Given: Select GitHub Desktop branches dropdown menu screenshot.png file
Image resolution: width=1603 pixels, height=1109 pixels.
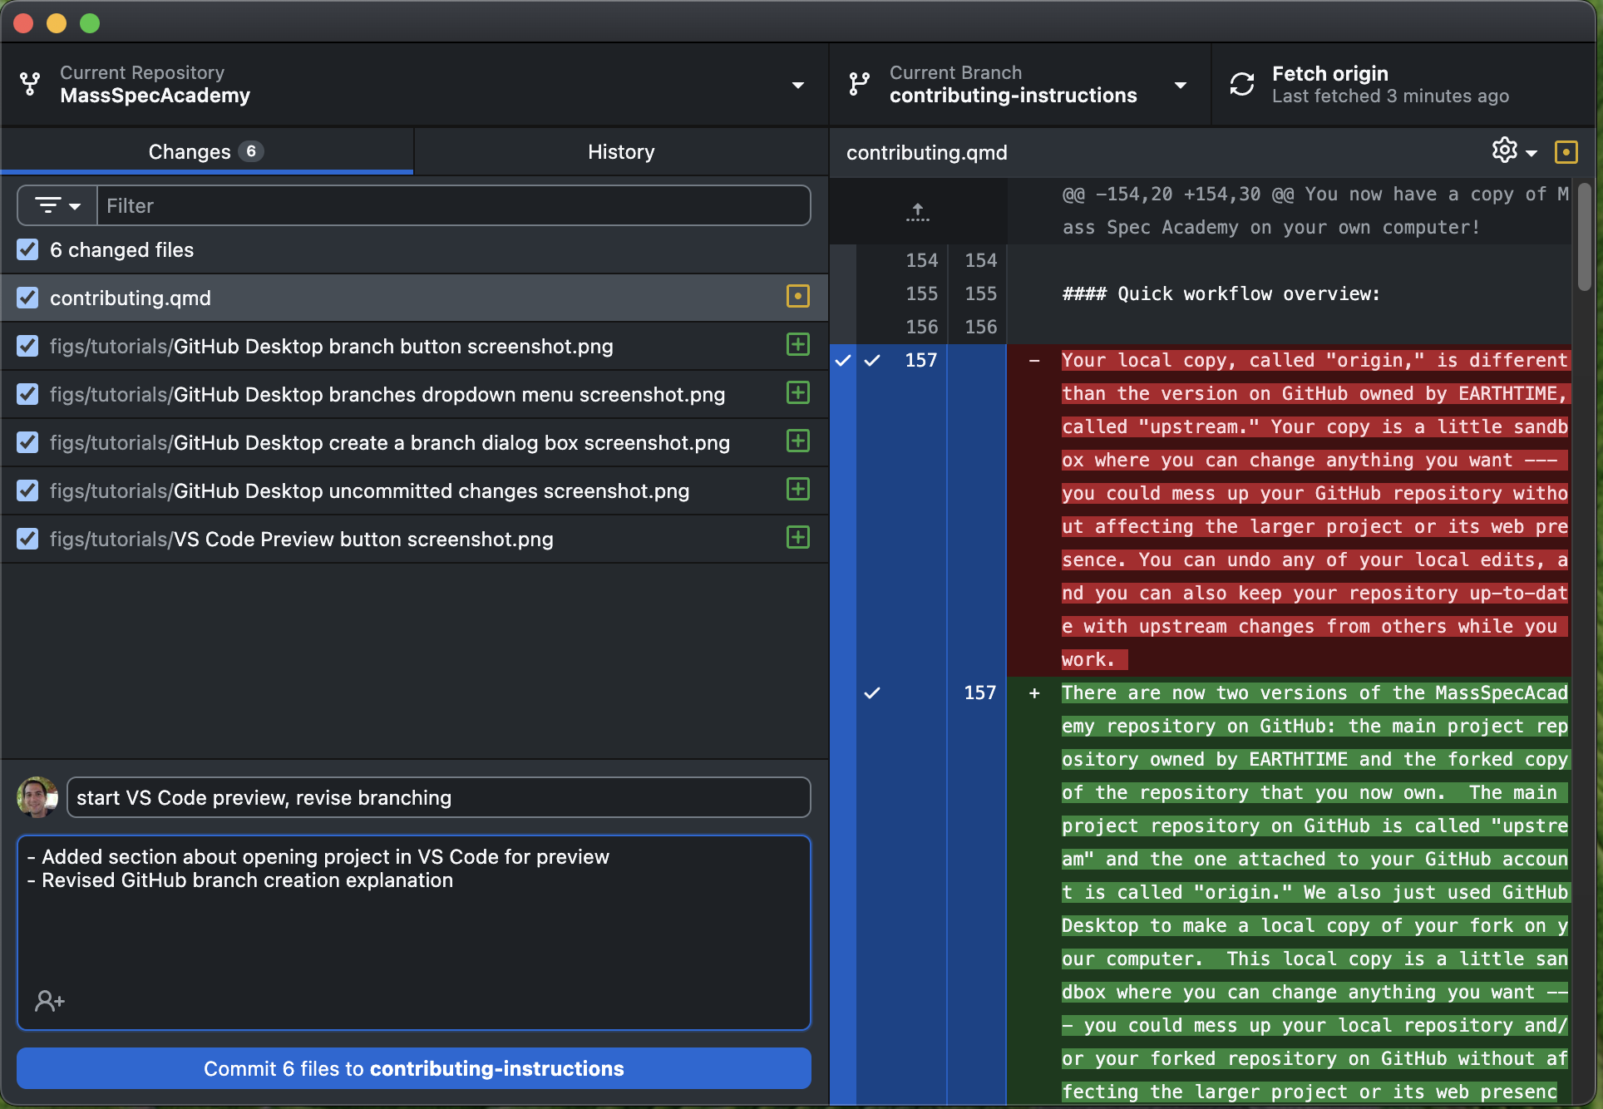Looking at the screenshot, I should 414,394.
